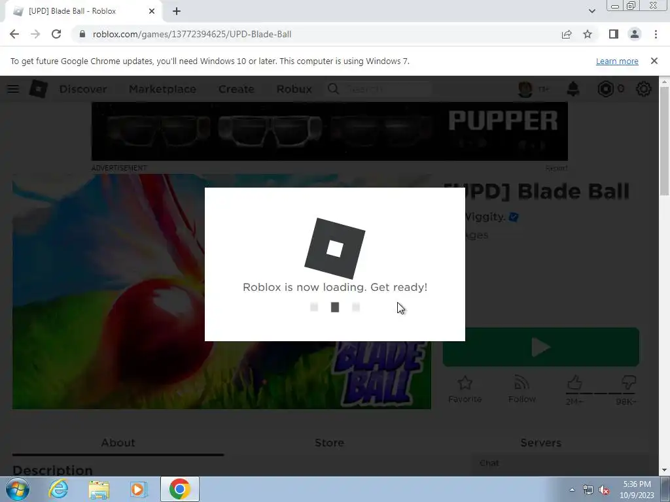
Task: Bookmark this tab with the star
Action: (588, 34)
